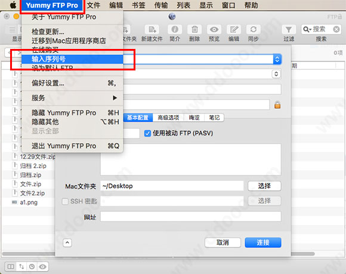Click the orange padlock icon

click(x=277, y=104)
